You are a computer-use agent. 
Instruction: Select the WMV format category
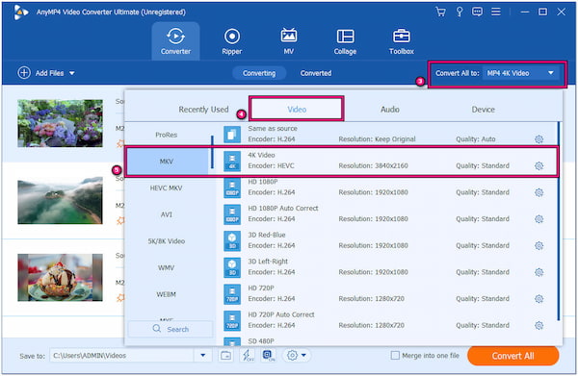point(167,268)
